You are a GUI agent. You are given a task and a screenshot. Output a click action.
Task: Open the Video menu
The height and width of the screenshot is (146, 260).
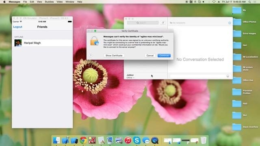pyautogui.click(x=60, y=2)
